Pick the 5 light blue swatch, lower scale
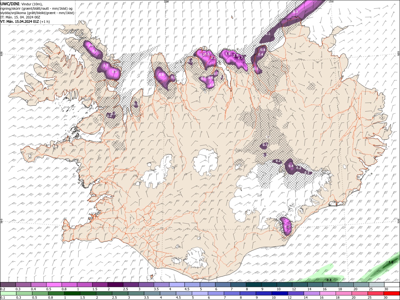Viewport: 400px width, 300px height. click(199, 293)
